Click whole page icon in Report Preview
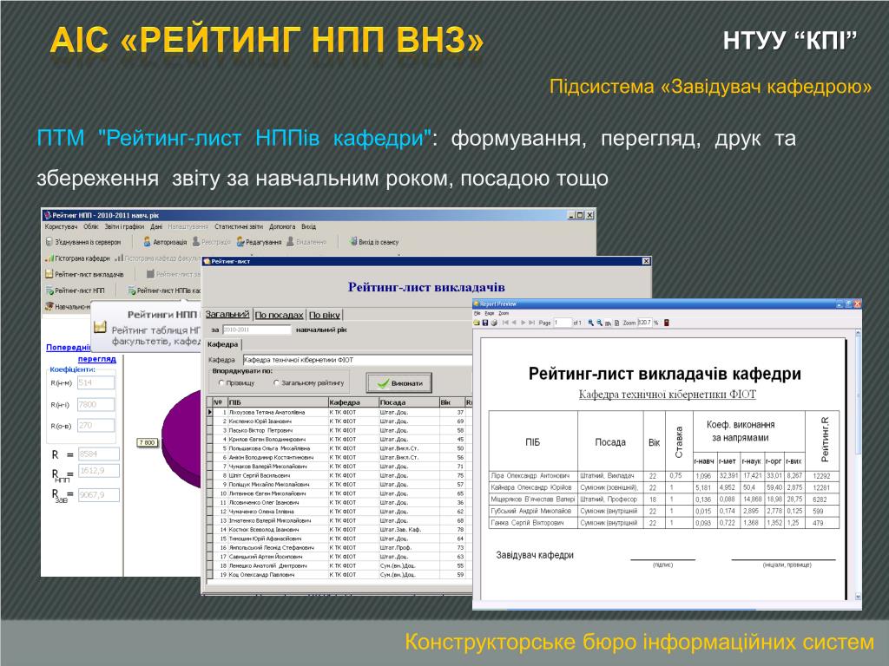This screenshot has height=666, width=889. coord(616,323)
